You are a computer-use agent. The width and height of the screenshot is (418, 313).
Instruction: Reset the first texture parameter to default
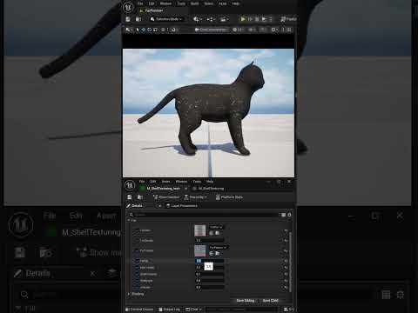click(286, 230)
